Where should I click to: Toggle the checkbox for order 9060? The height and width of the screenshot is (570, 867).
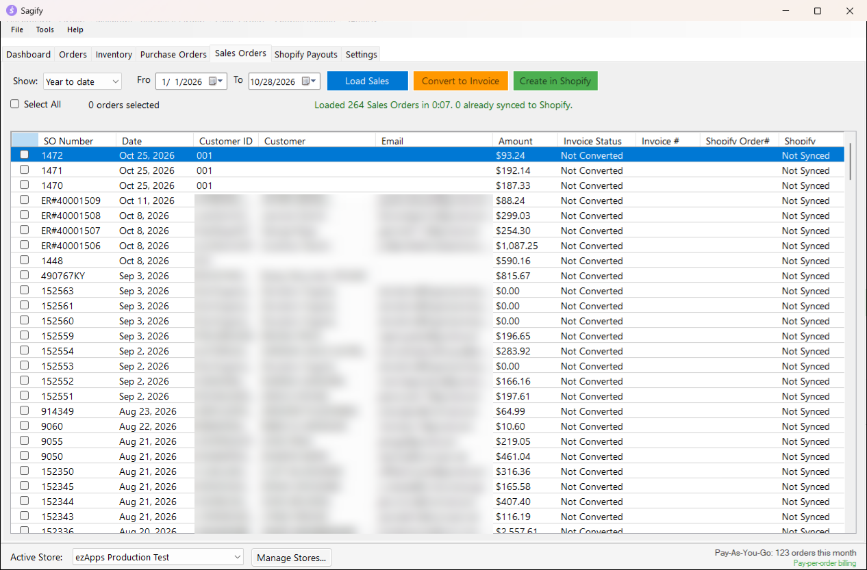coord(24,426)
